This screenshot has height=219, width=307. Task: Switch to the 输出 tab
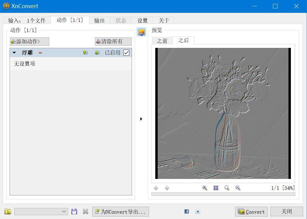[99, 20]
